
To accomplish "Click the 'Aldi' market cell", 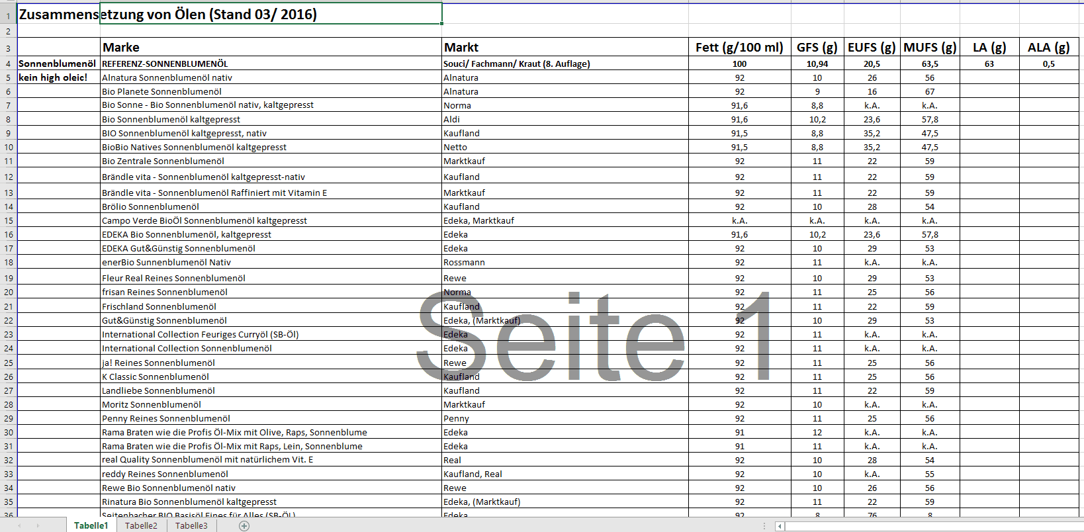I will pos(565,119).
